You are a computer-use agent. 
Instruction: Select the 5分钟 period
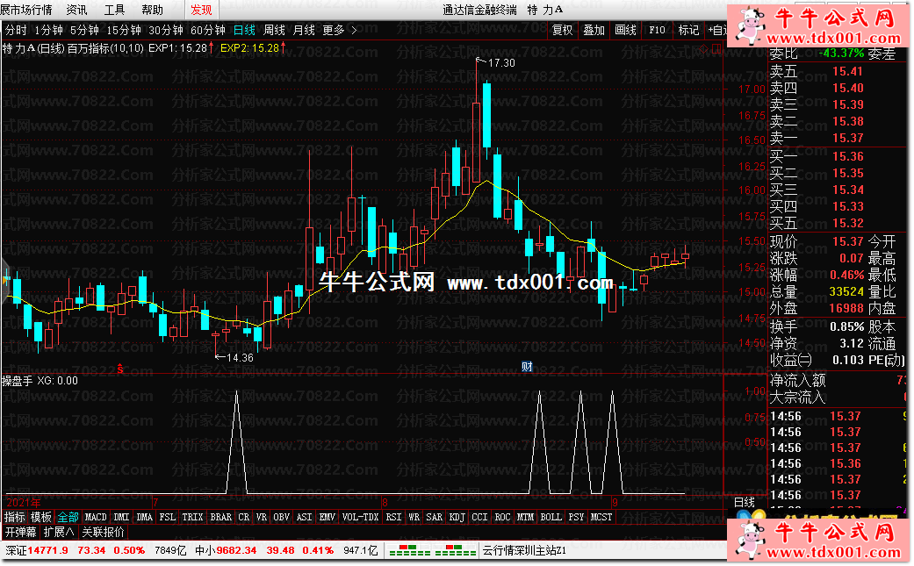point(84,30)
